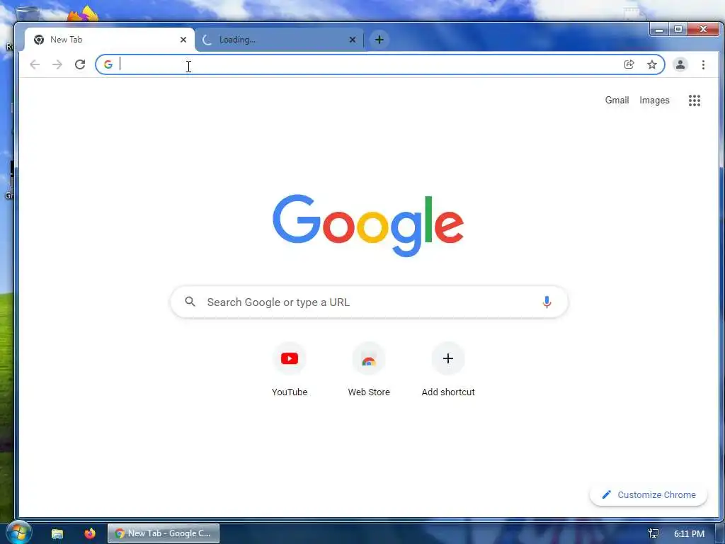
Task: Click the Google logo
Action: coord(368,225)
